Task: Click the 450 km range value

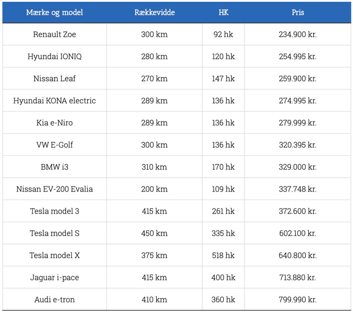Action: point(154,233)
